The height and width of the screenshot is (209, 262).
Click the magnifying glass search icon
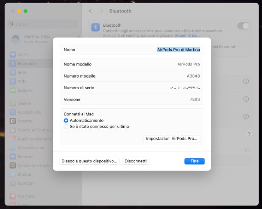[x=12, y=24]
